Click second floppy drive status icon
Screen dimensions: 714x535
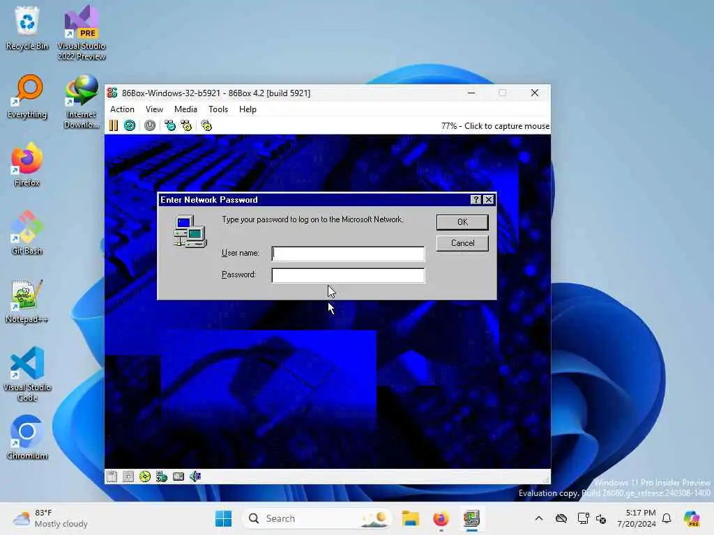coord(128,476)
